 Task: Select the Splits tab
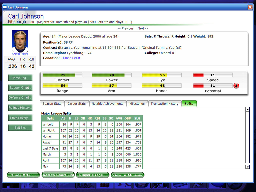(189, 104)
